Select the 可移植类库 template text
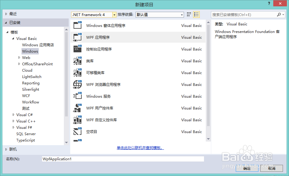Screen dimensions: 289x176 point(95,73)
